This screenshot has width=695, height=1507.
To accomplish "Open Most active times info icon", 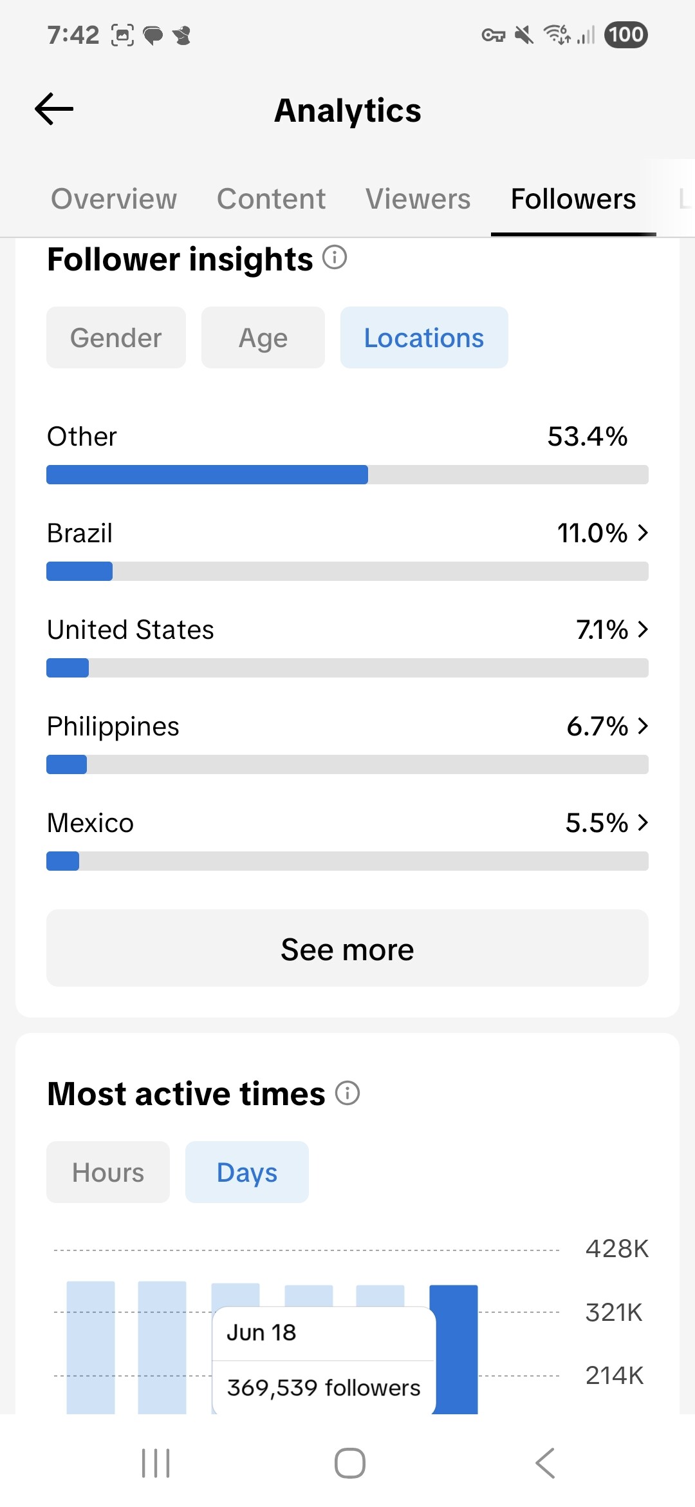I will 347,1093.
